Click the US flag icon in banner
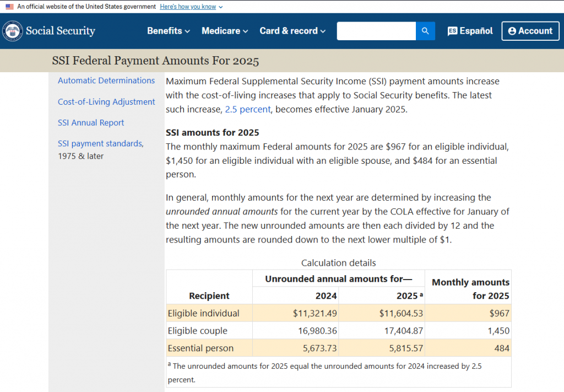 (10, 7)
